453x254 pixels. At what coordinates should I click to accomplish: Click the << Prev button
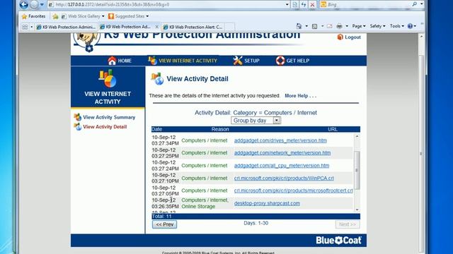(x=164, y=224)
